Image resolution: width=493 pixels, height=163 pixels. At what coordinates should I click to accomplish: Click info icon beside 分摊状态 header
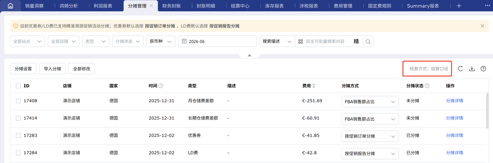click(x=427, y=86)
